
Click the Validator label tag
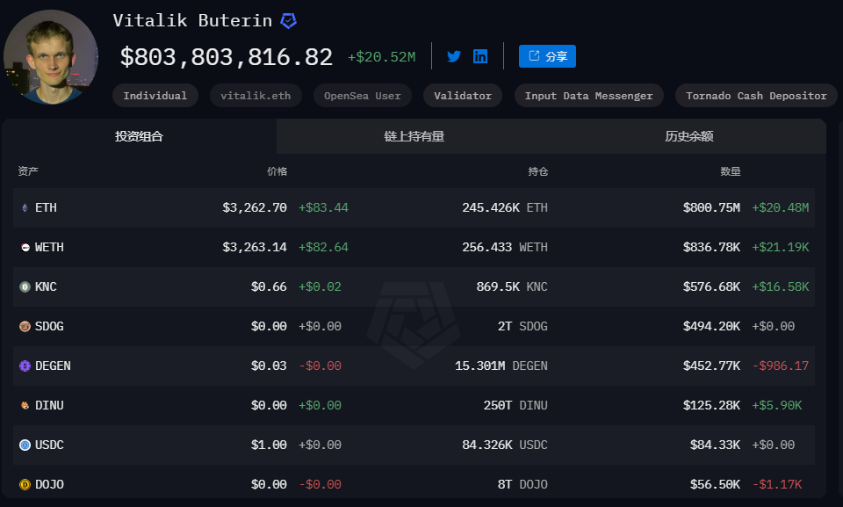[x=463, y=96]
